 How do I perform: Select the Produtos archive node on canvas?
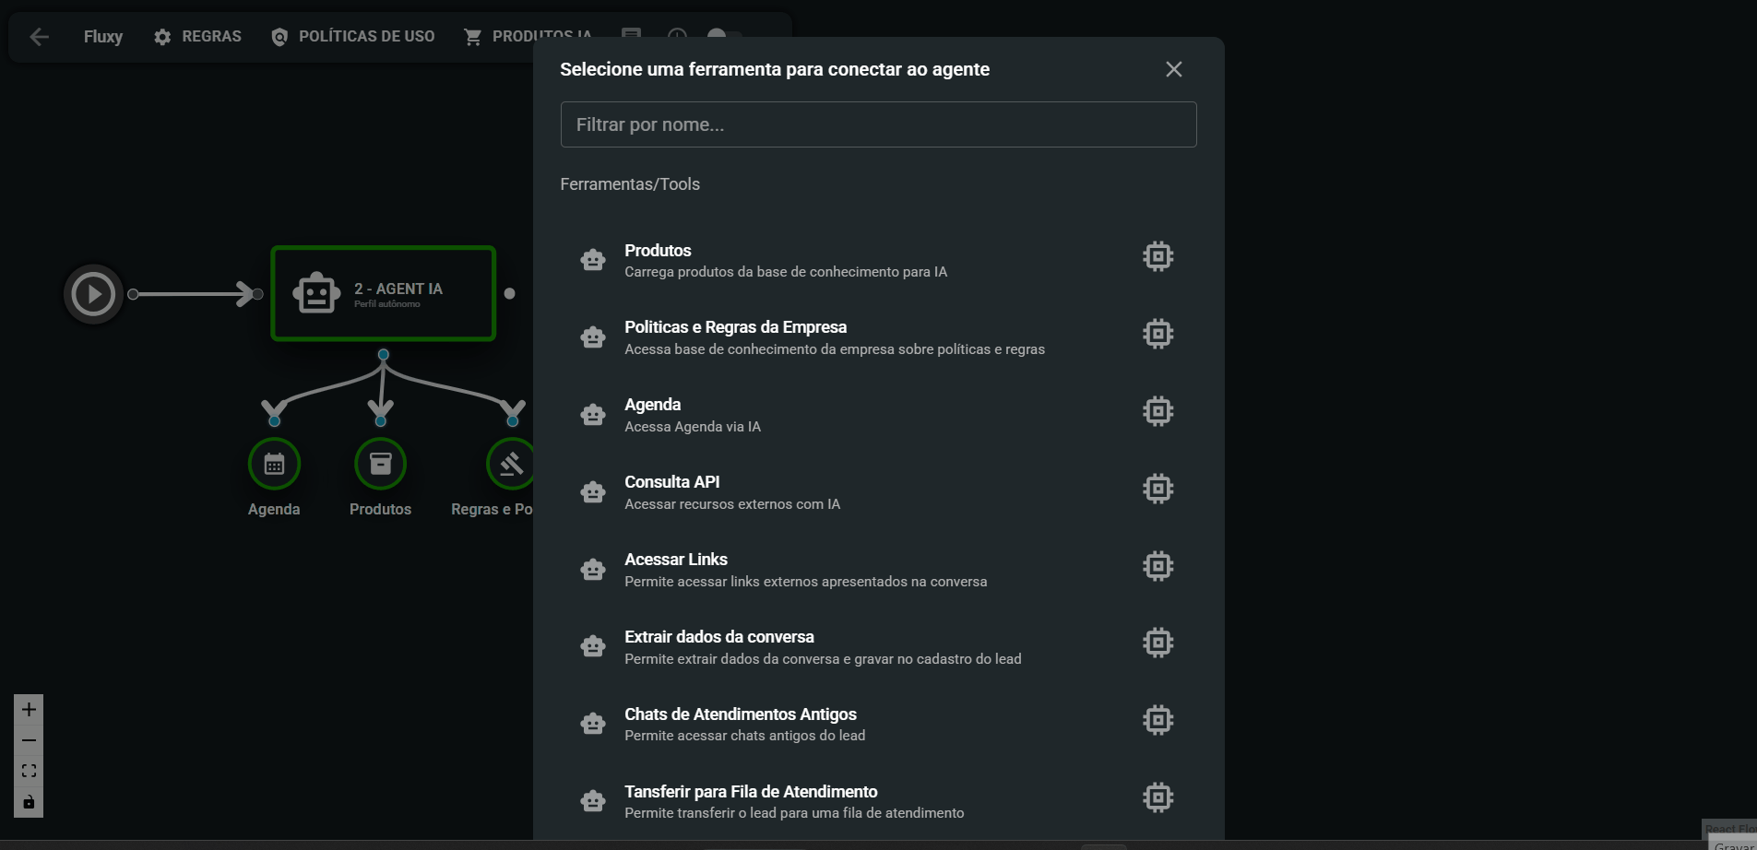click(x=380, y=464)
